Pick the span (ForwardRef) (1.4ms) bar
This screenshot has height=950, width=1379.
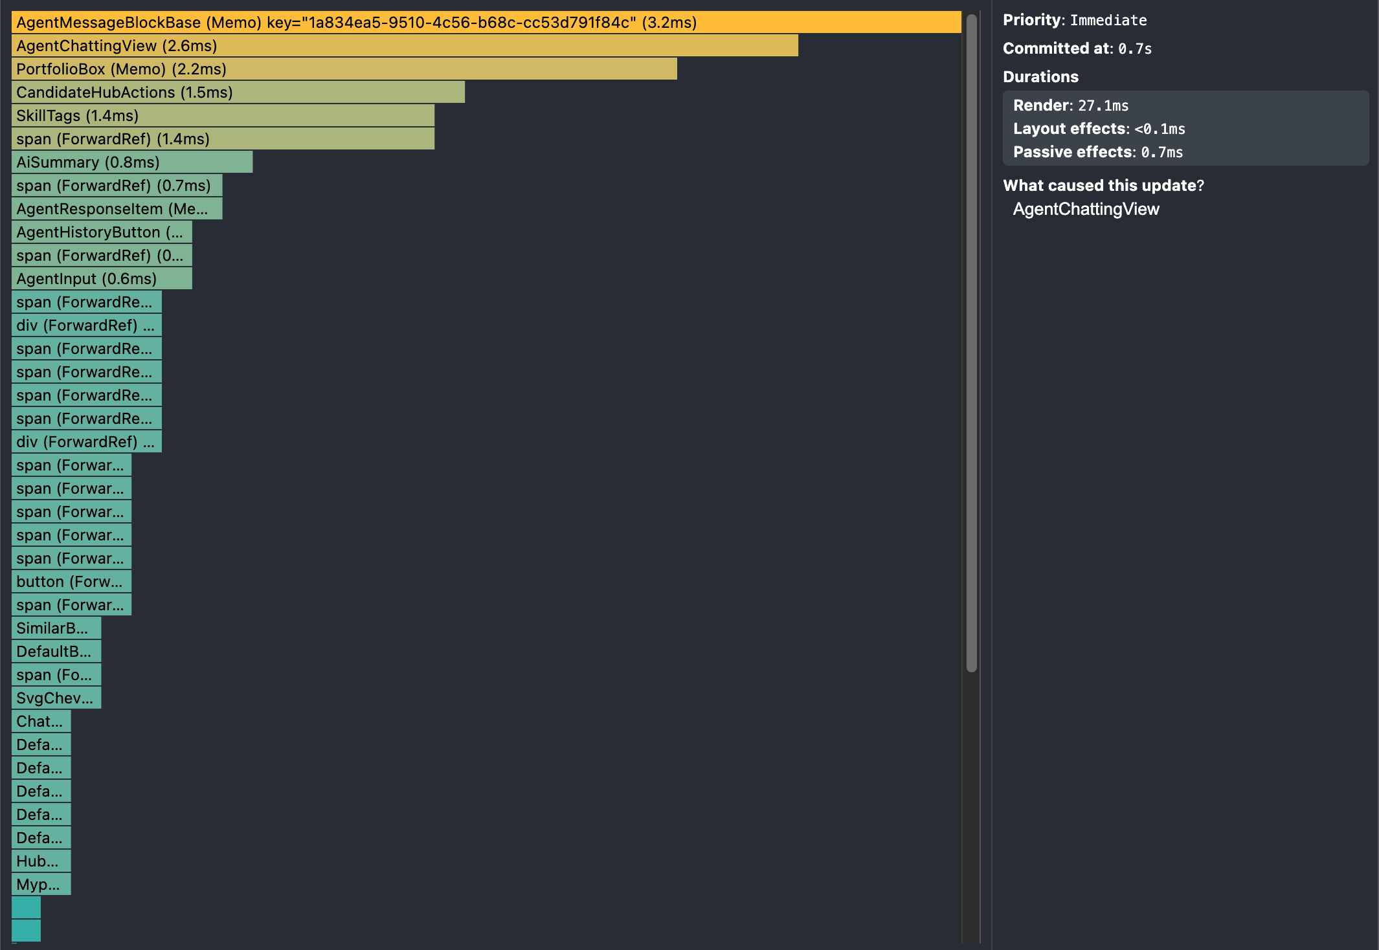pyautogui.click(x=223, y=139)
